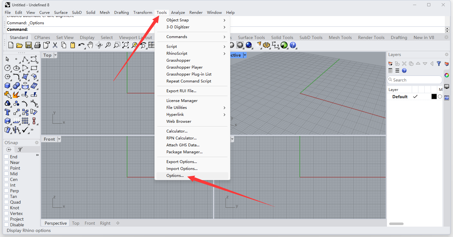Enable the Cen object snap checkbox
The image size is (453, 237).
pyautogui.click(x=6, y=179)
